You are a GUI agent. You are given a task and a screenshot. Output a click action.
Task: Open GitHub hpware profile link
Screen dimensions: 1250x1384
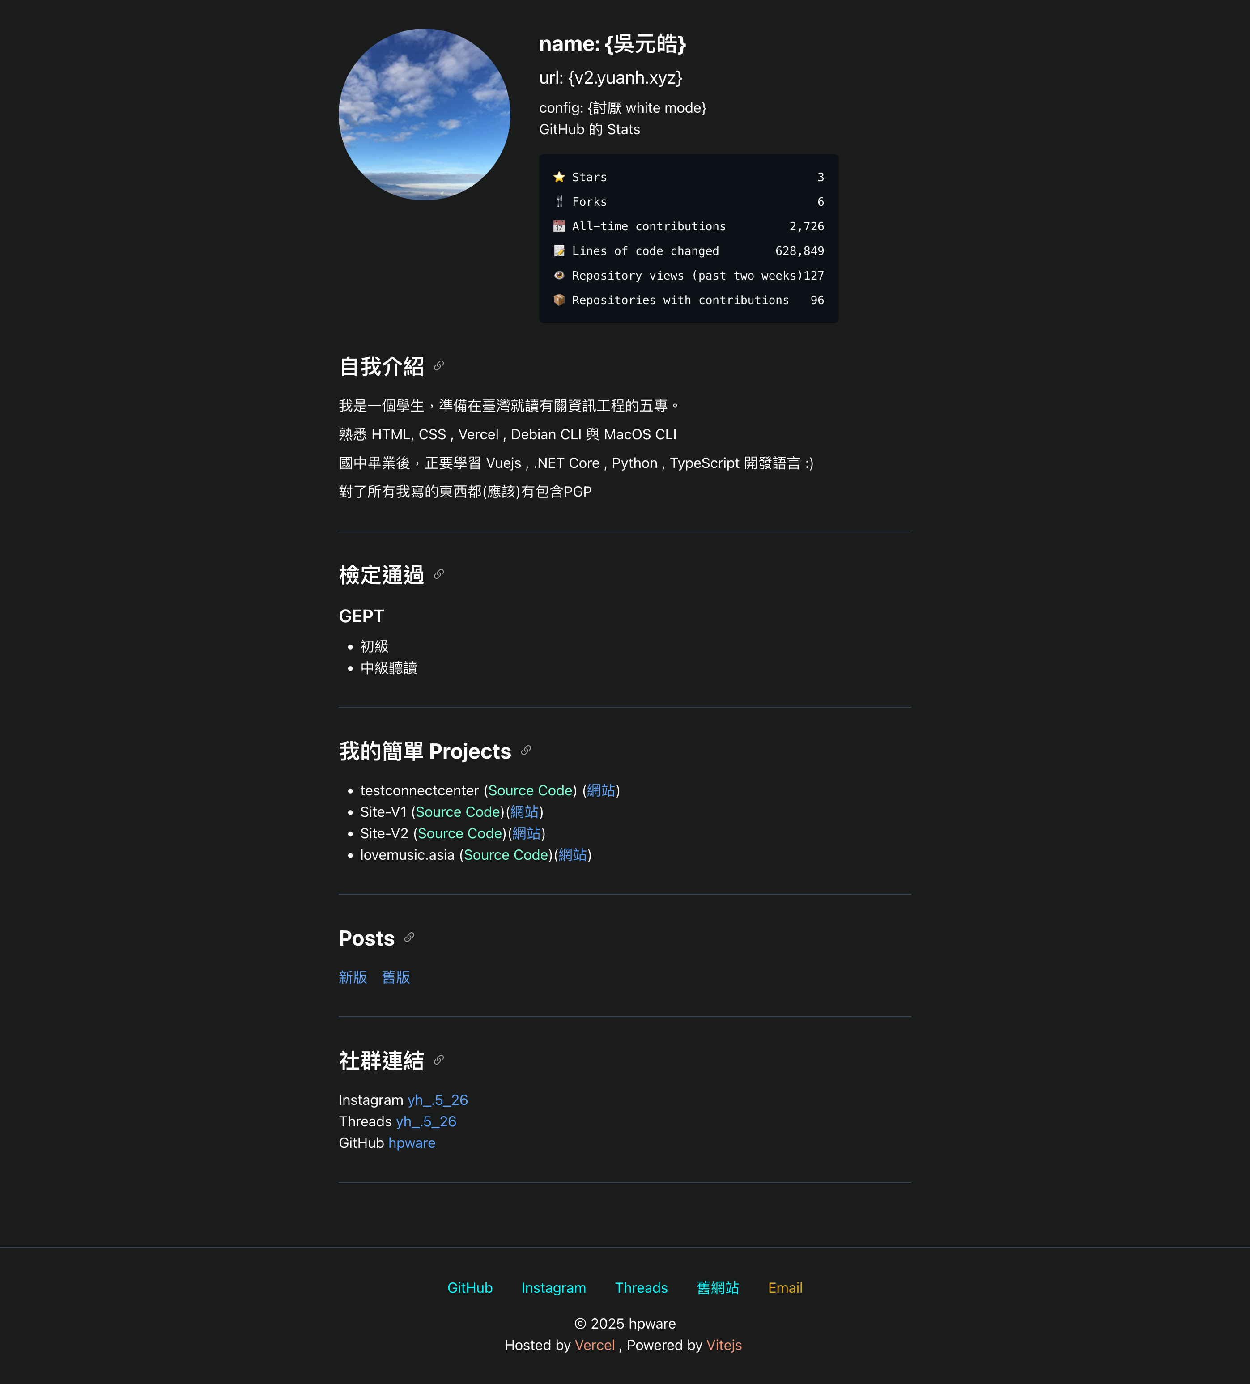412,1143
